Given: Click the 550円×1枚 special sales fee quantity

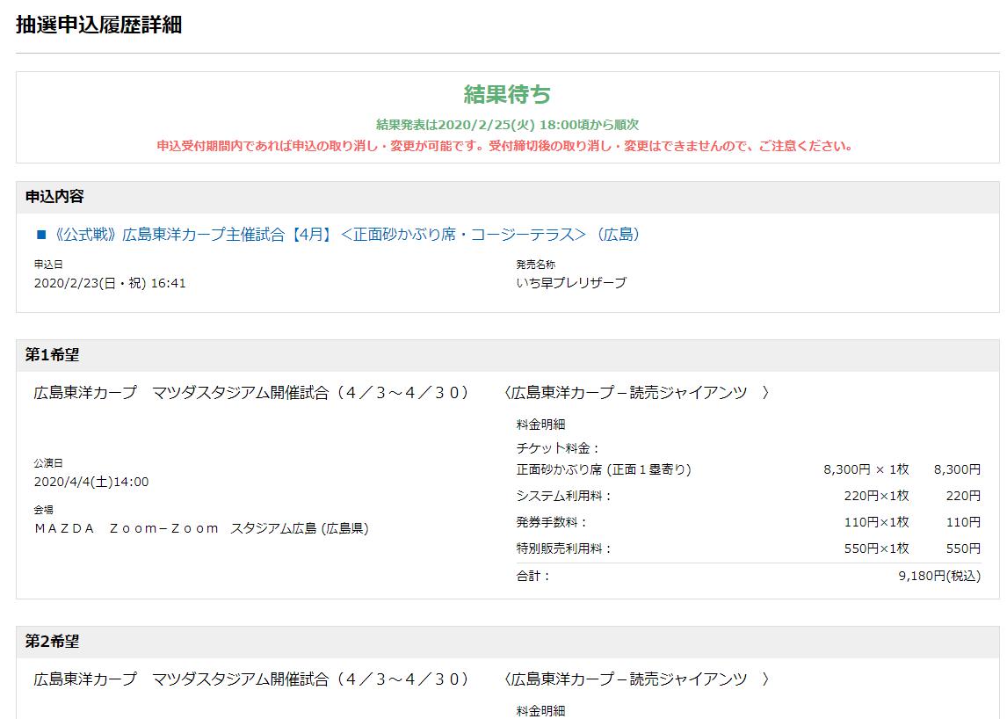Looking at the screenshot, I should pyautogui.click(x=877, y=548).
